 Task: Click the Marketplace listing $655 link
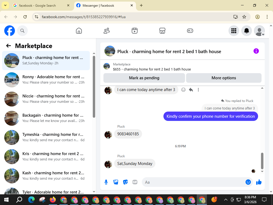click(152, 69)
